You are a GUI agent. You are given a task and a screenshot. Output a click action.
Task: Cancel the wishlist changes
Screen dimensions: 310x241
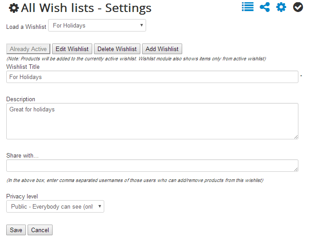pos(40,230)
